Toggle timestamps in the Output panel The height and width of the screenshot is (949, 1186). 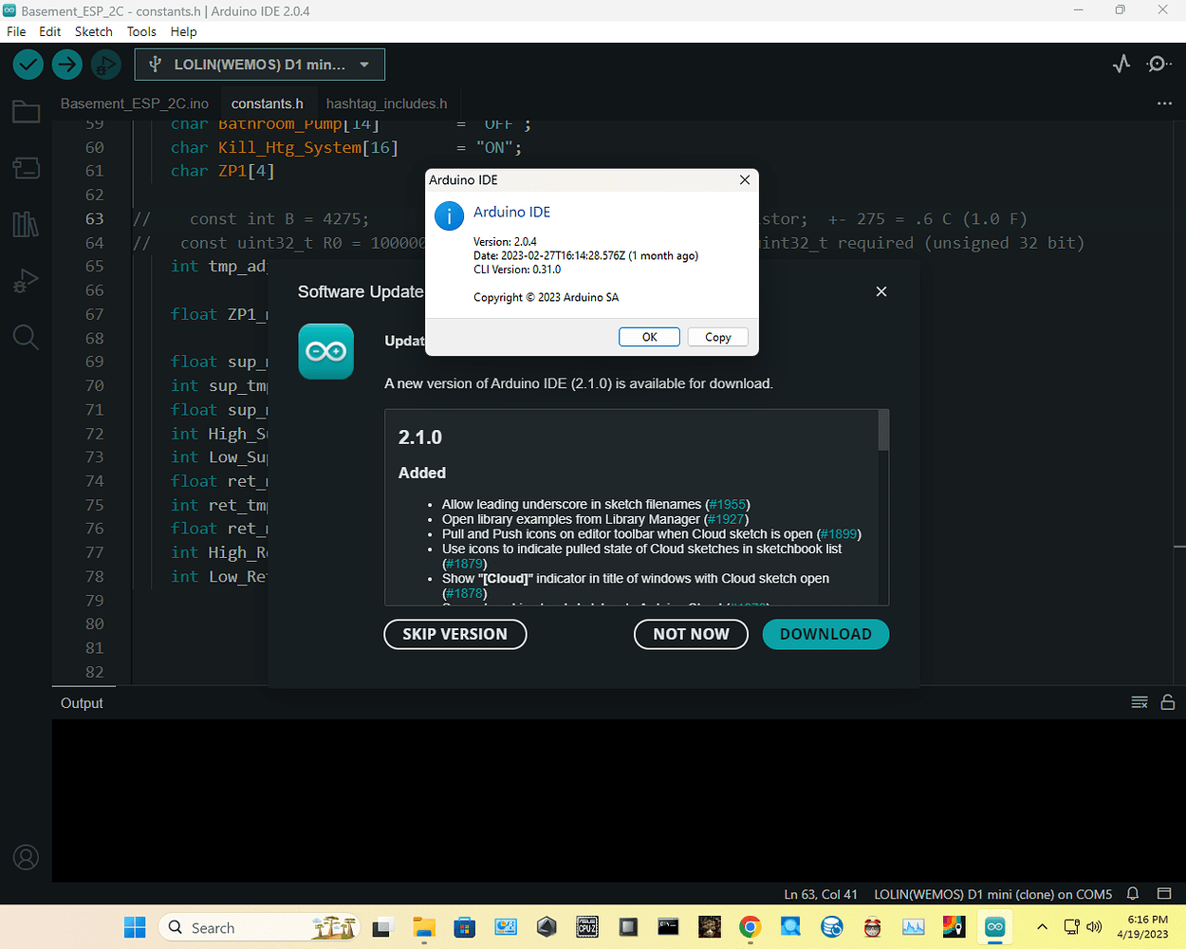click(x=1139, y=702)
